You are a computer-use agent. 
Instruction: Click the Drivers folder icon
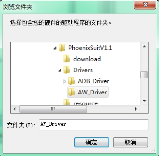(67, 70)
